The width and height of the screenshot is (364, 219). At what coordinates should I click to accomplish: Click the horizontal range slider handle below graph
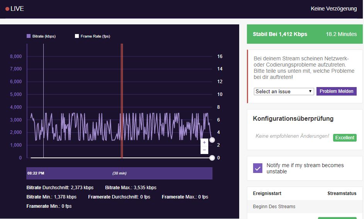click(212, 158)
